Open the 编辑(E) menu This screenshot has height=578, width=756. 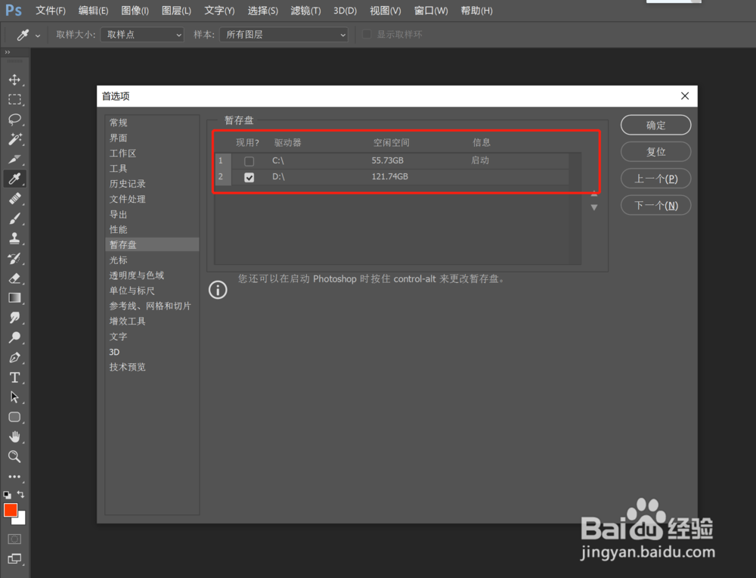94,11
